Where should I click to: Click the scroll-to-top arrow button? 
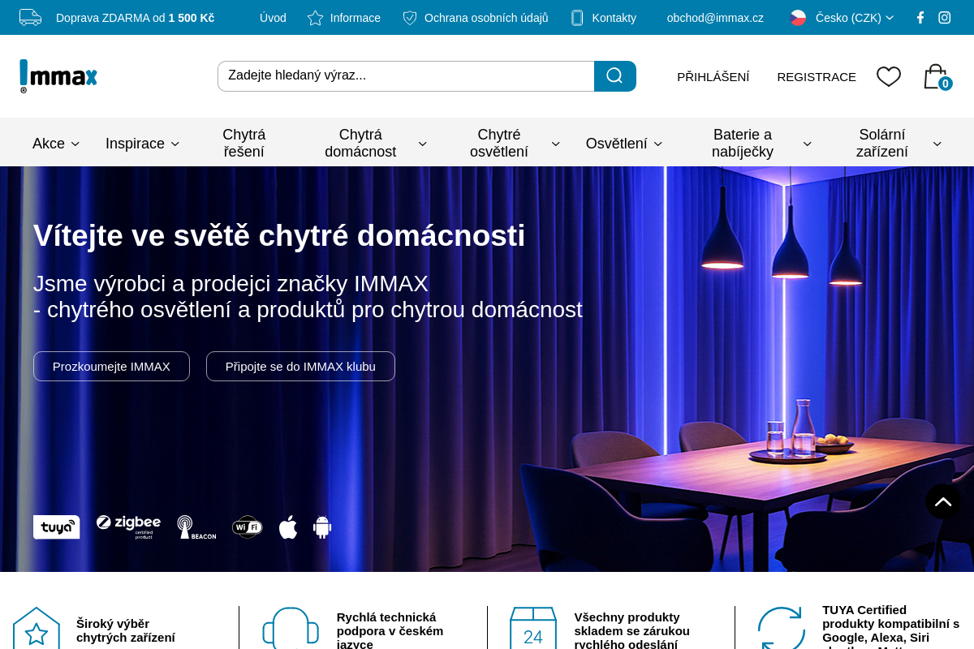click(x=943, y=501)
